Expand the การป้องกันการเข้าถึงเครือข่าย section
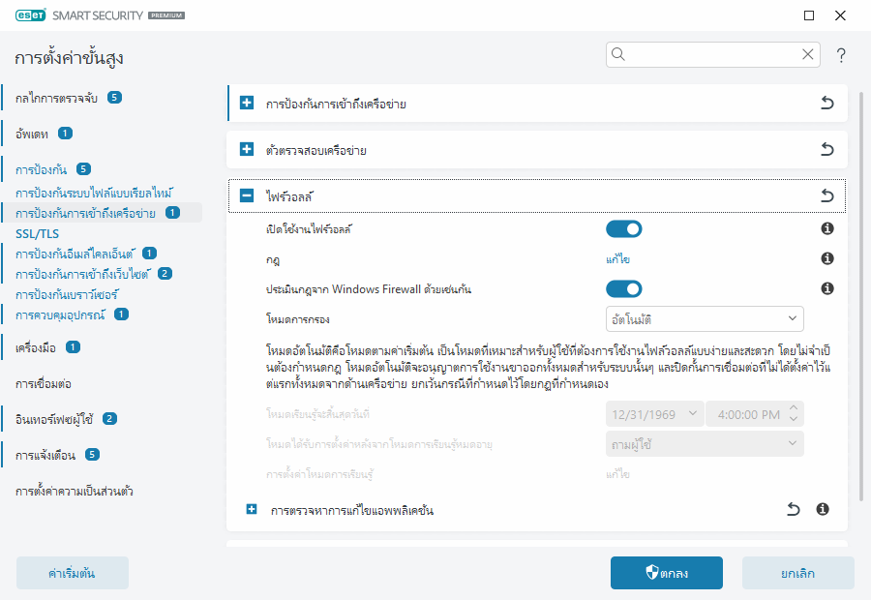Image resolution: width=871 pixels, height=600 pixels. point(245,103)
